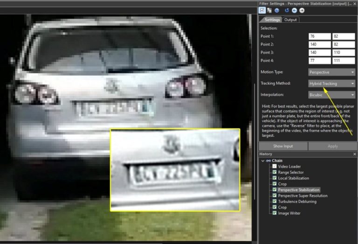Open the Motion Type dropdown
Image resolution: width=358 pixels, height=244 pixels.
tap(332, 72)
